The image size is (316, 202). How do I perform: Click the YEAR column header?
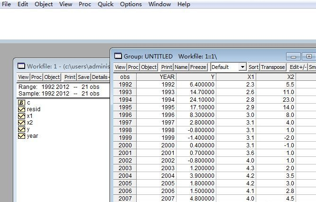tap(157, 77)
